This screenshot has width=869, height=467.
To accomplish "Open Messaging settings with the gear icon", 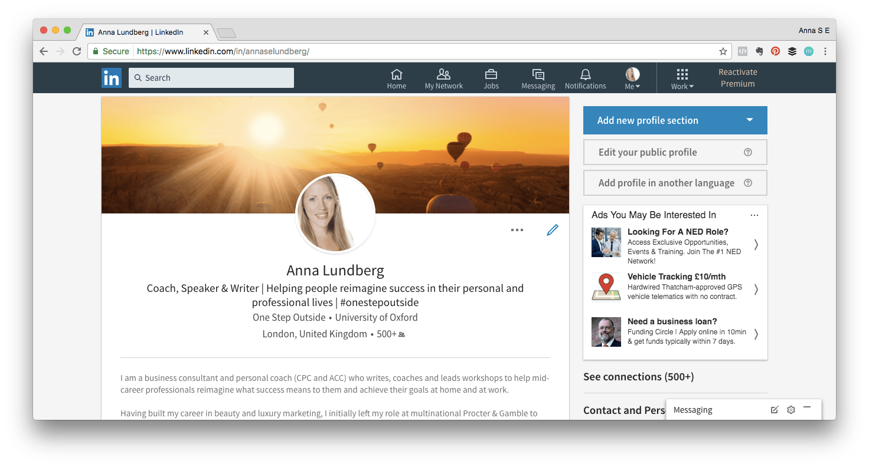I will tap(791, 409).
